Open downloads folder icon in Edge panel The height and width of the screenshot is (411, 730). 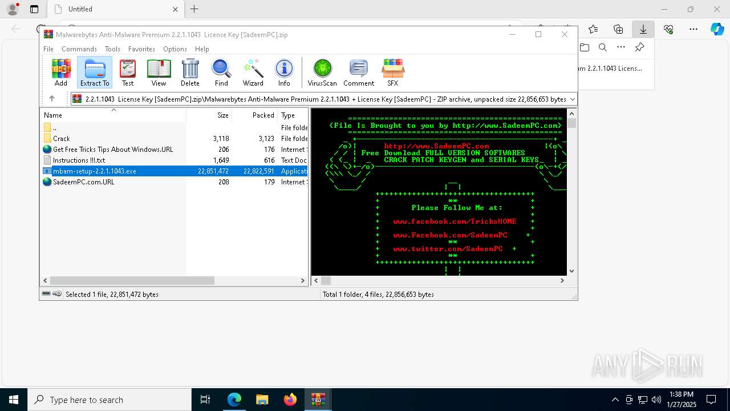pyautogui.click(x=585, y=47)
